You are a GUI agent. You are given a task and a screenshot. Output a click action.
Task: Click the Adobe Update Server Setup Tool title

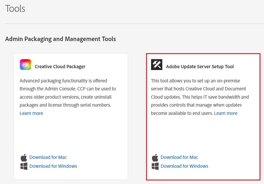tap(200, 67)
